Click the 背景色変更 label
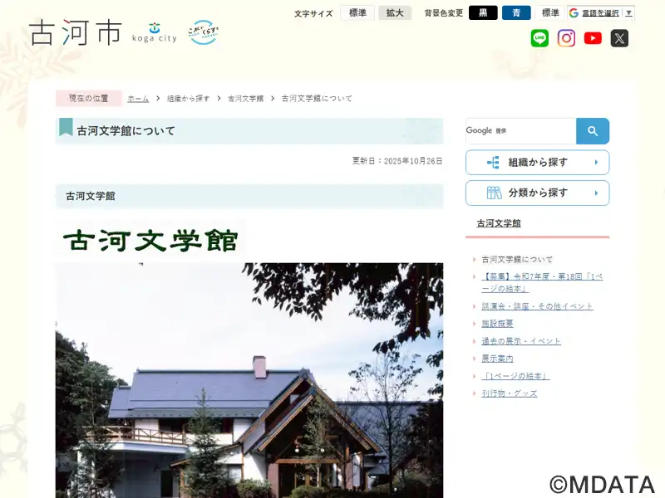The height and width of the screenshot is (498, 665). tap(444, 13)
